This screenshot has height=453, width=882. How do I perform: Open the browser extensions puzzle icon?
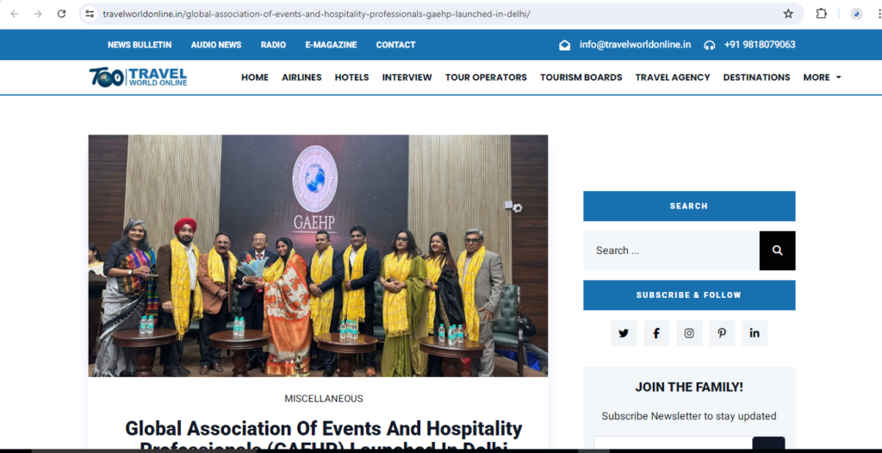[x=821, y=14]
